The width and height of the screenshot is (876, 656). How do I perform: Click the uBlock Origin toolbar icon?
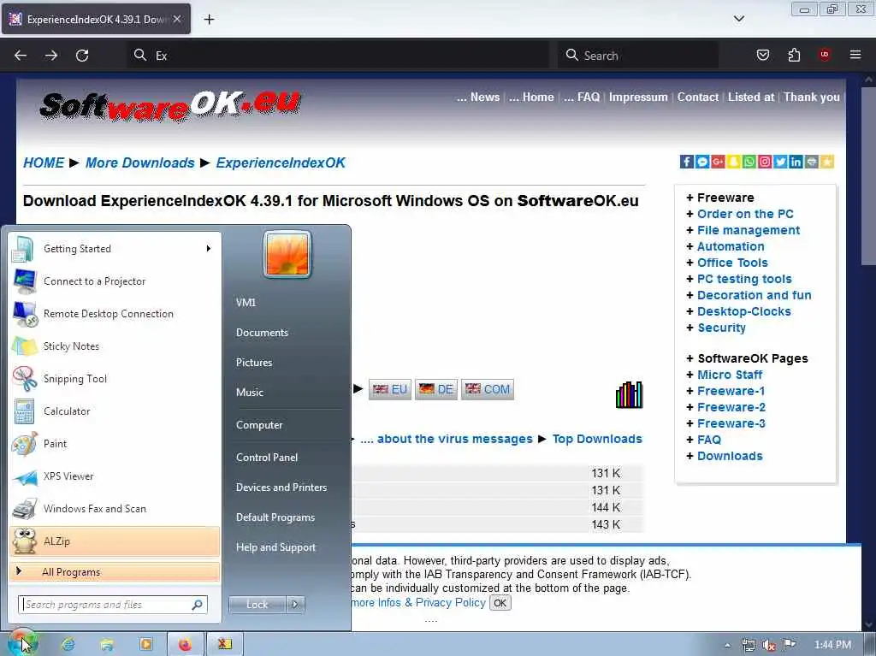pos(825,55)
